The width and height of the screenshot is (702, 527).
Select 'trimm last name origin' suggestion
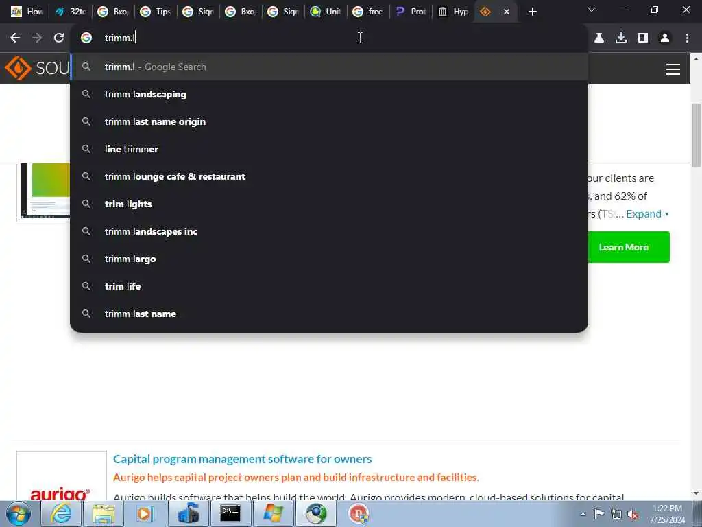click(329, 121)
